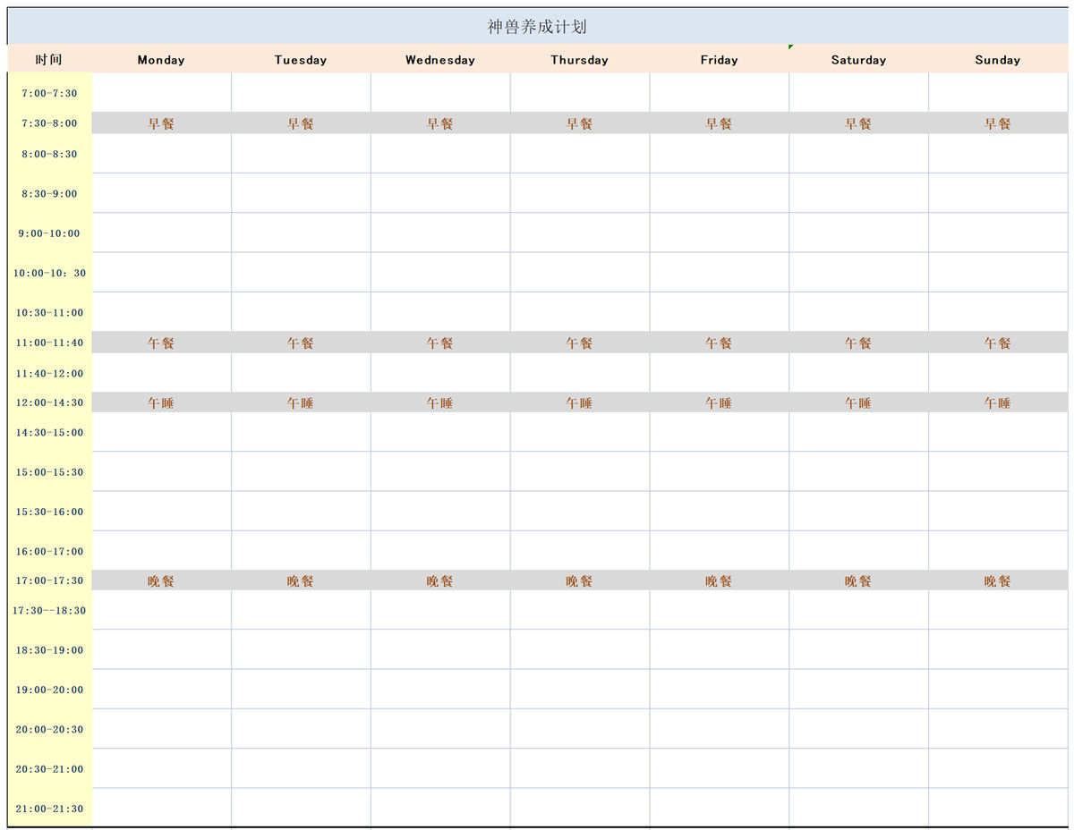Select Sunday's 早餐 cell
The image size is (1074, 830).
[x=998, y=123]
